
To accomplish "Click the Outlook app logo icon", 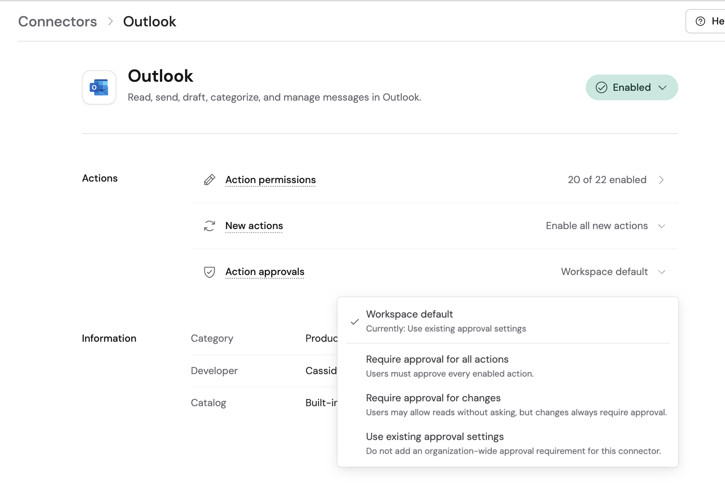I will click(99, 87).
